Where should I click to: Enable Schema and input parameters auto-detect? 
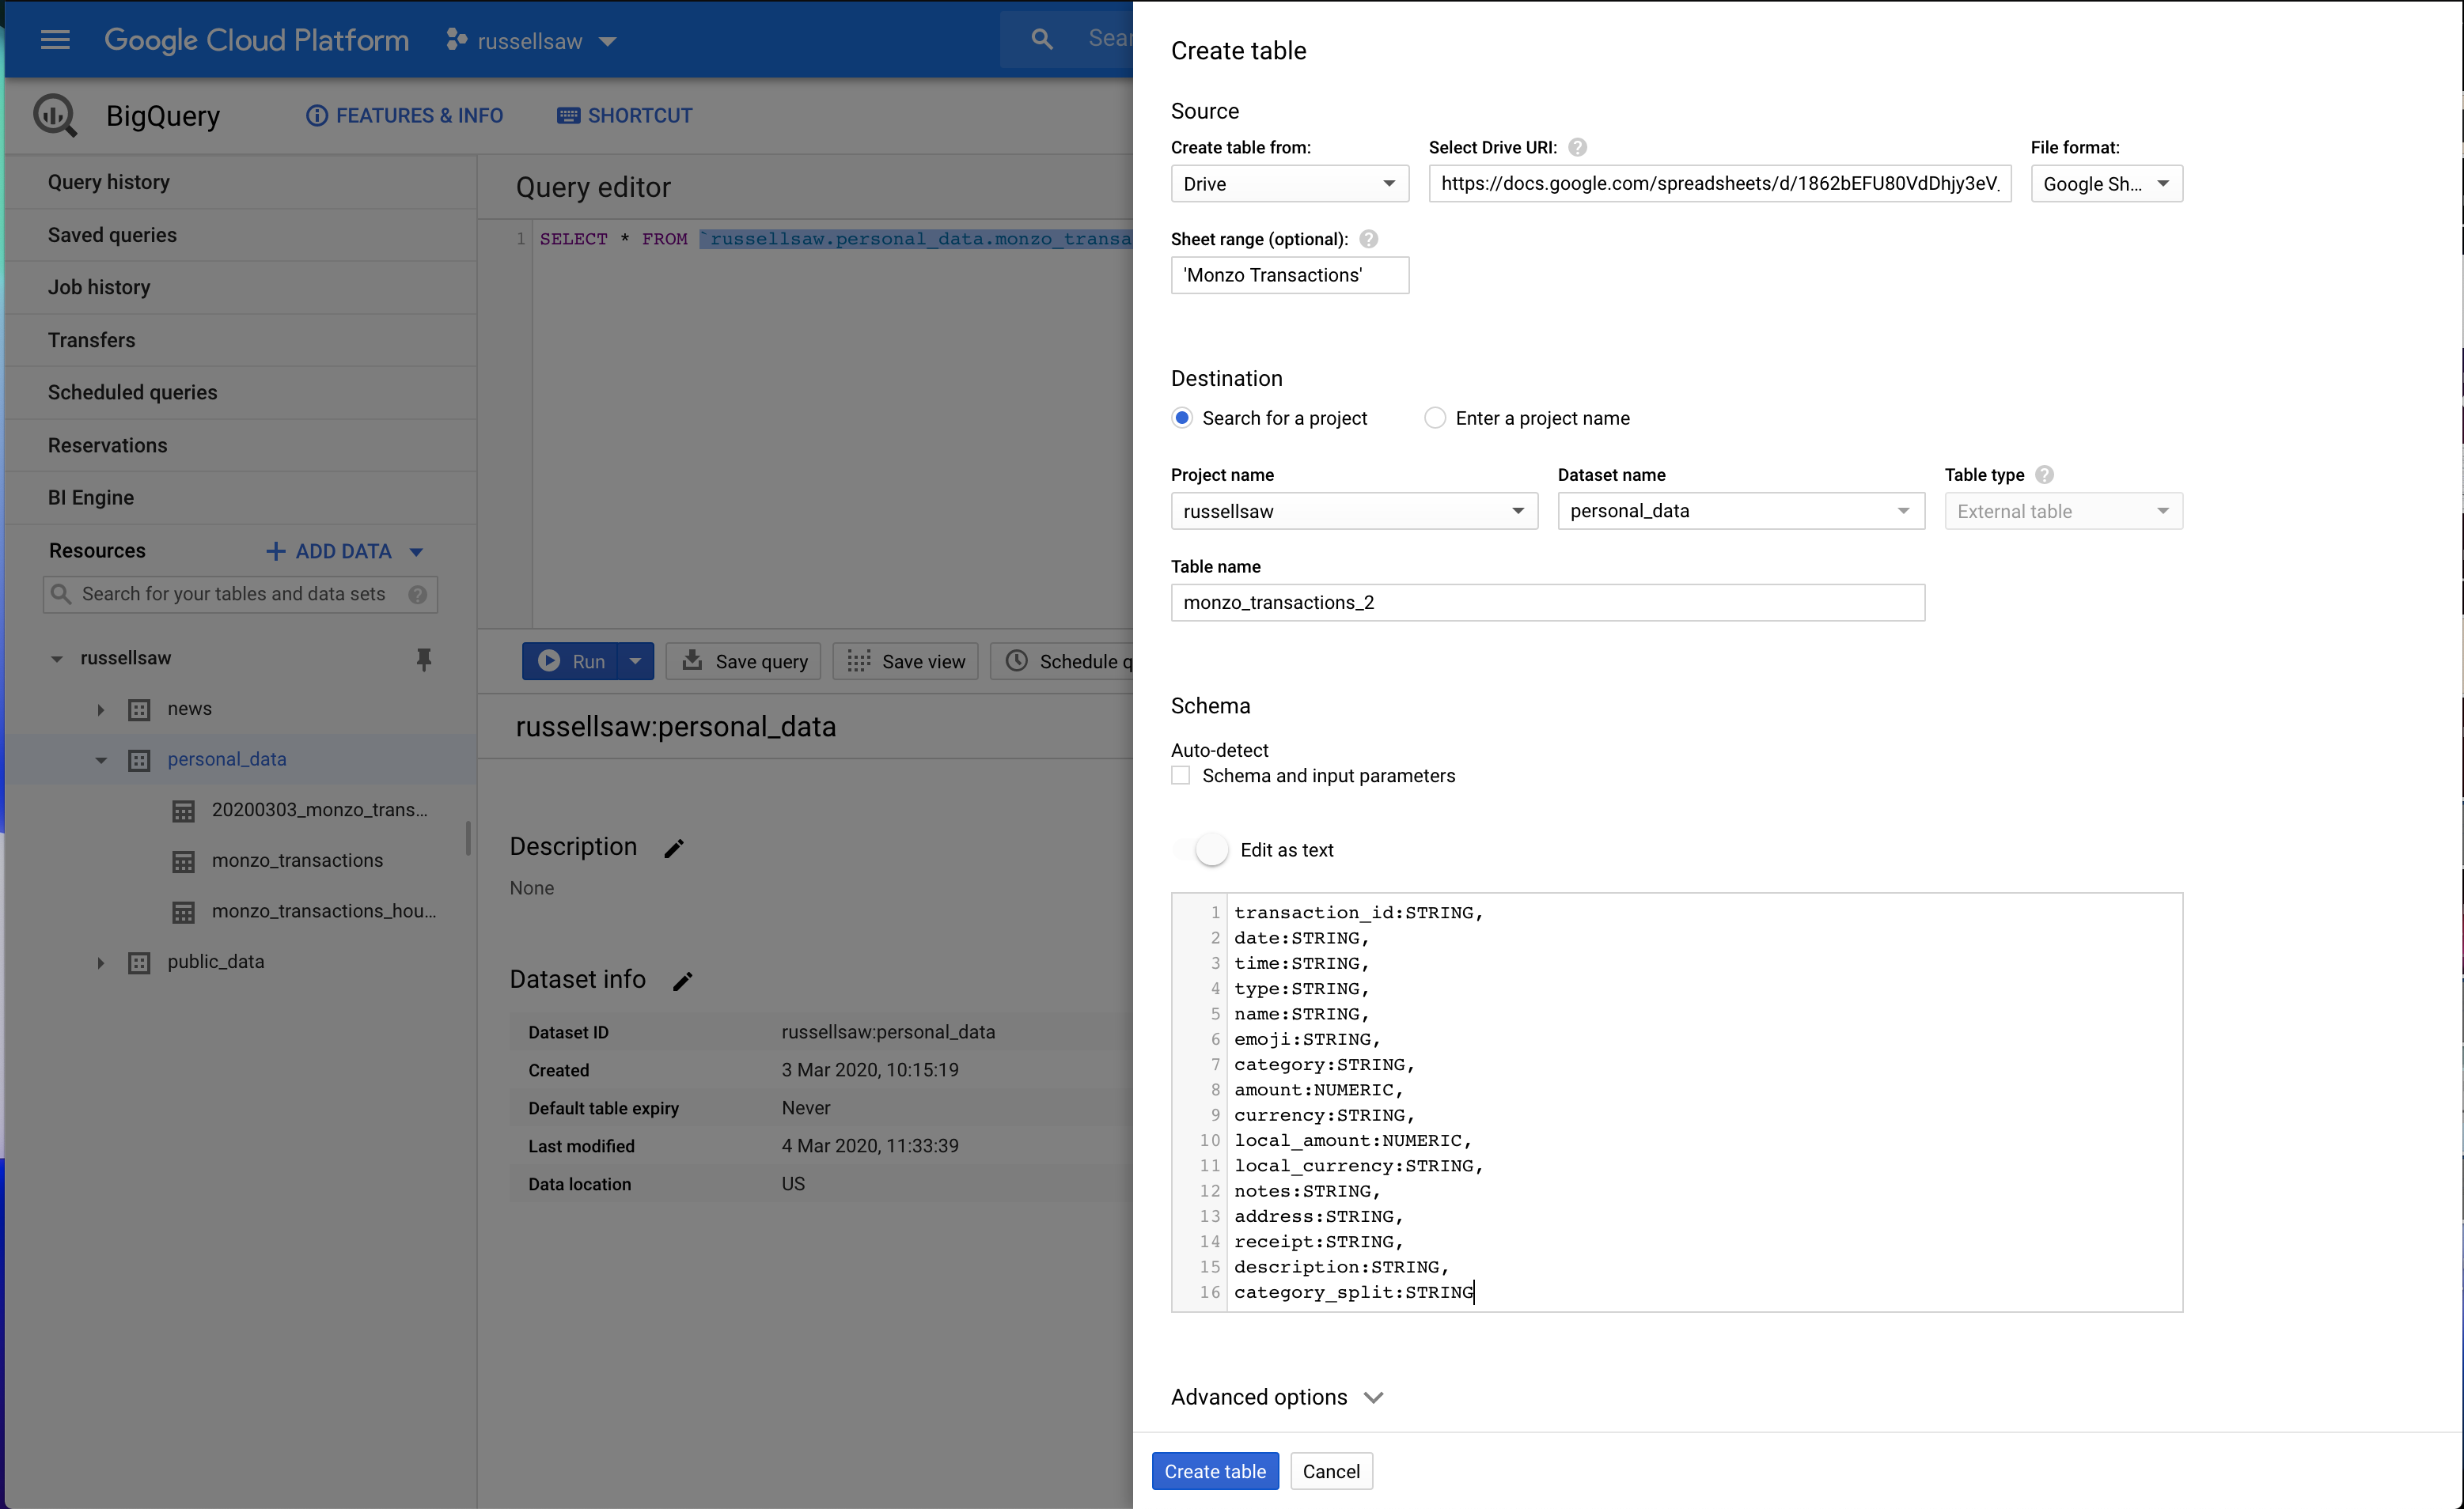click(1181, 776)
